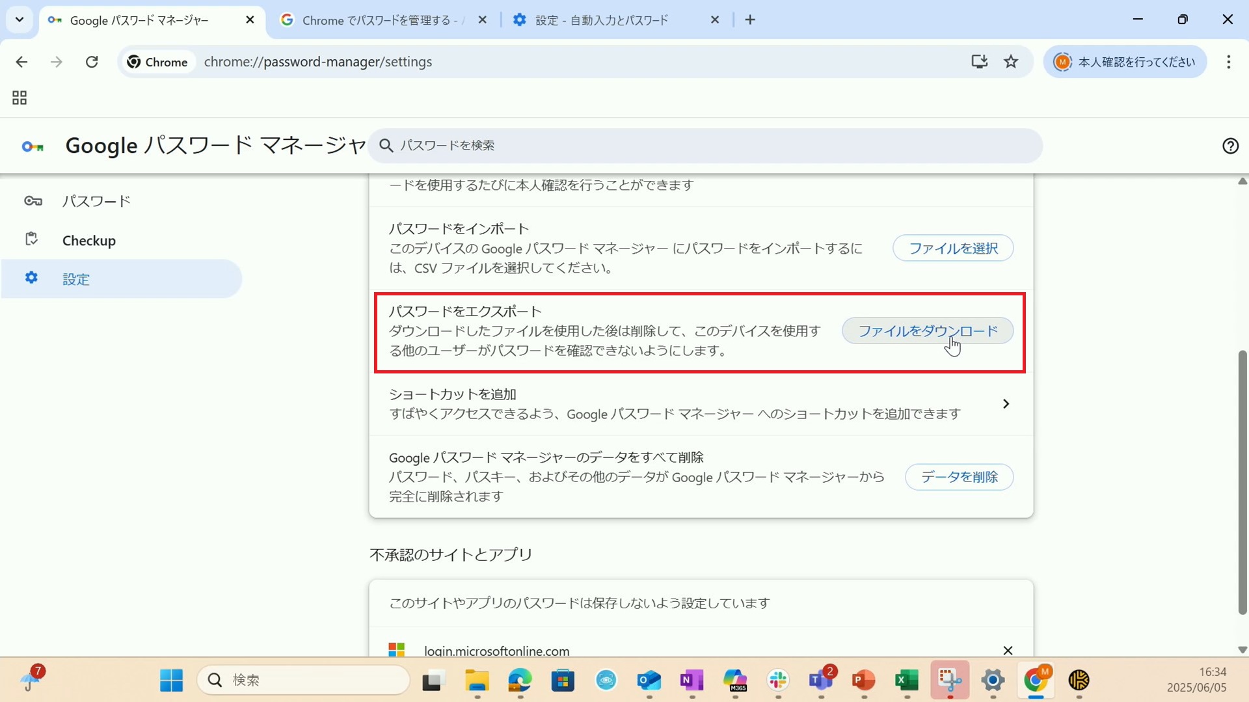Viewport: 1249px width, 702px height.
Task: Open the apps grid icon in bookmarks bar
Action: tap(20, 98)
